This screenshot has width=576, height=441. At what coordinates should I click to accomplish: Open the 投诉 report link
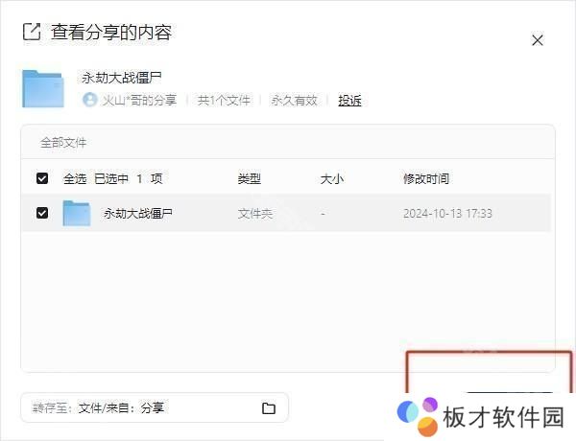tap(349, 100)
